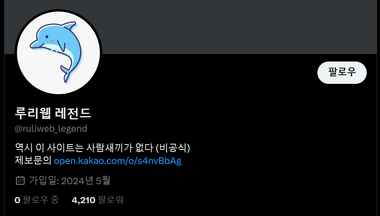Click the 2024년 5월 date text
This screenshot has width=380, height=216.
(x=86, y=180)
